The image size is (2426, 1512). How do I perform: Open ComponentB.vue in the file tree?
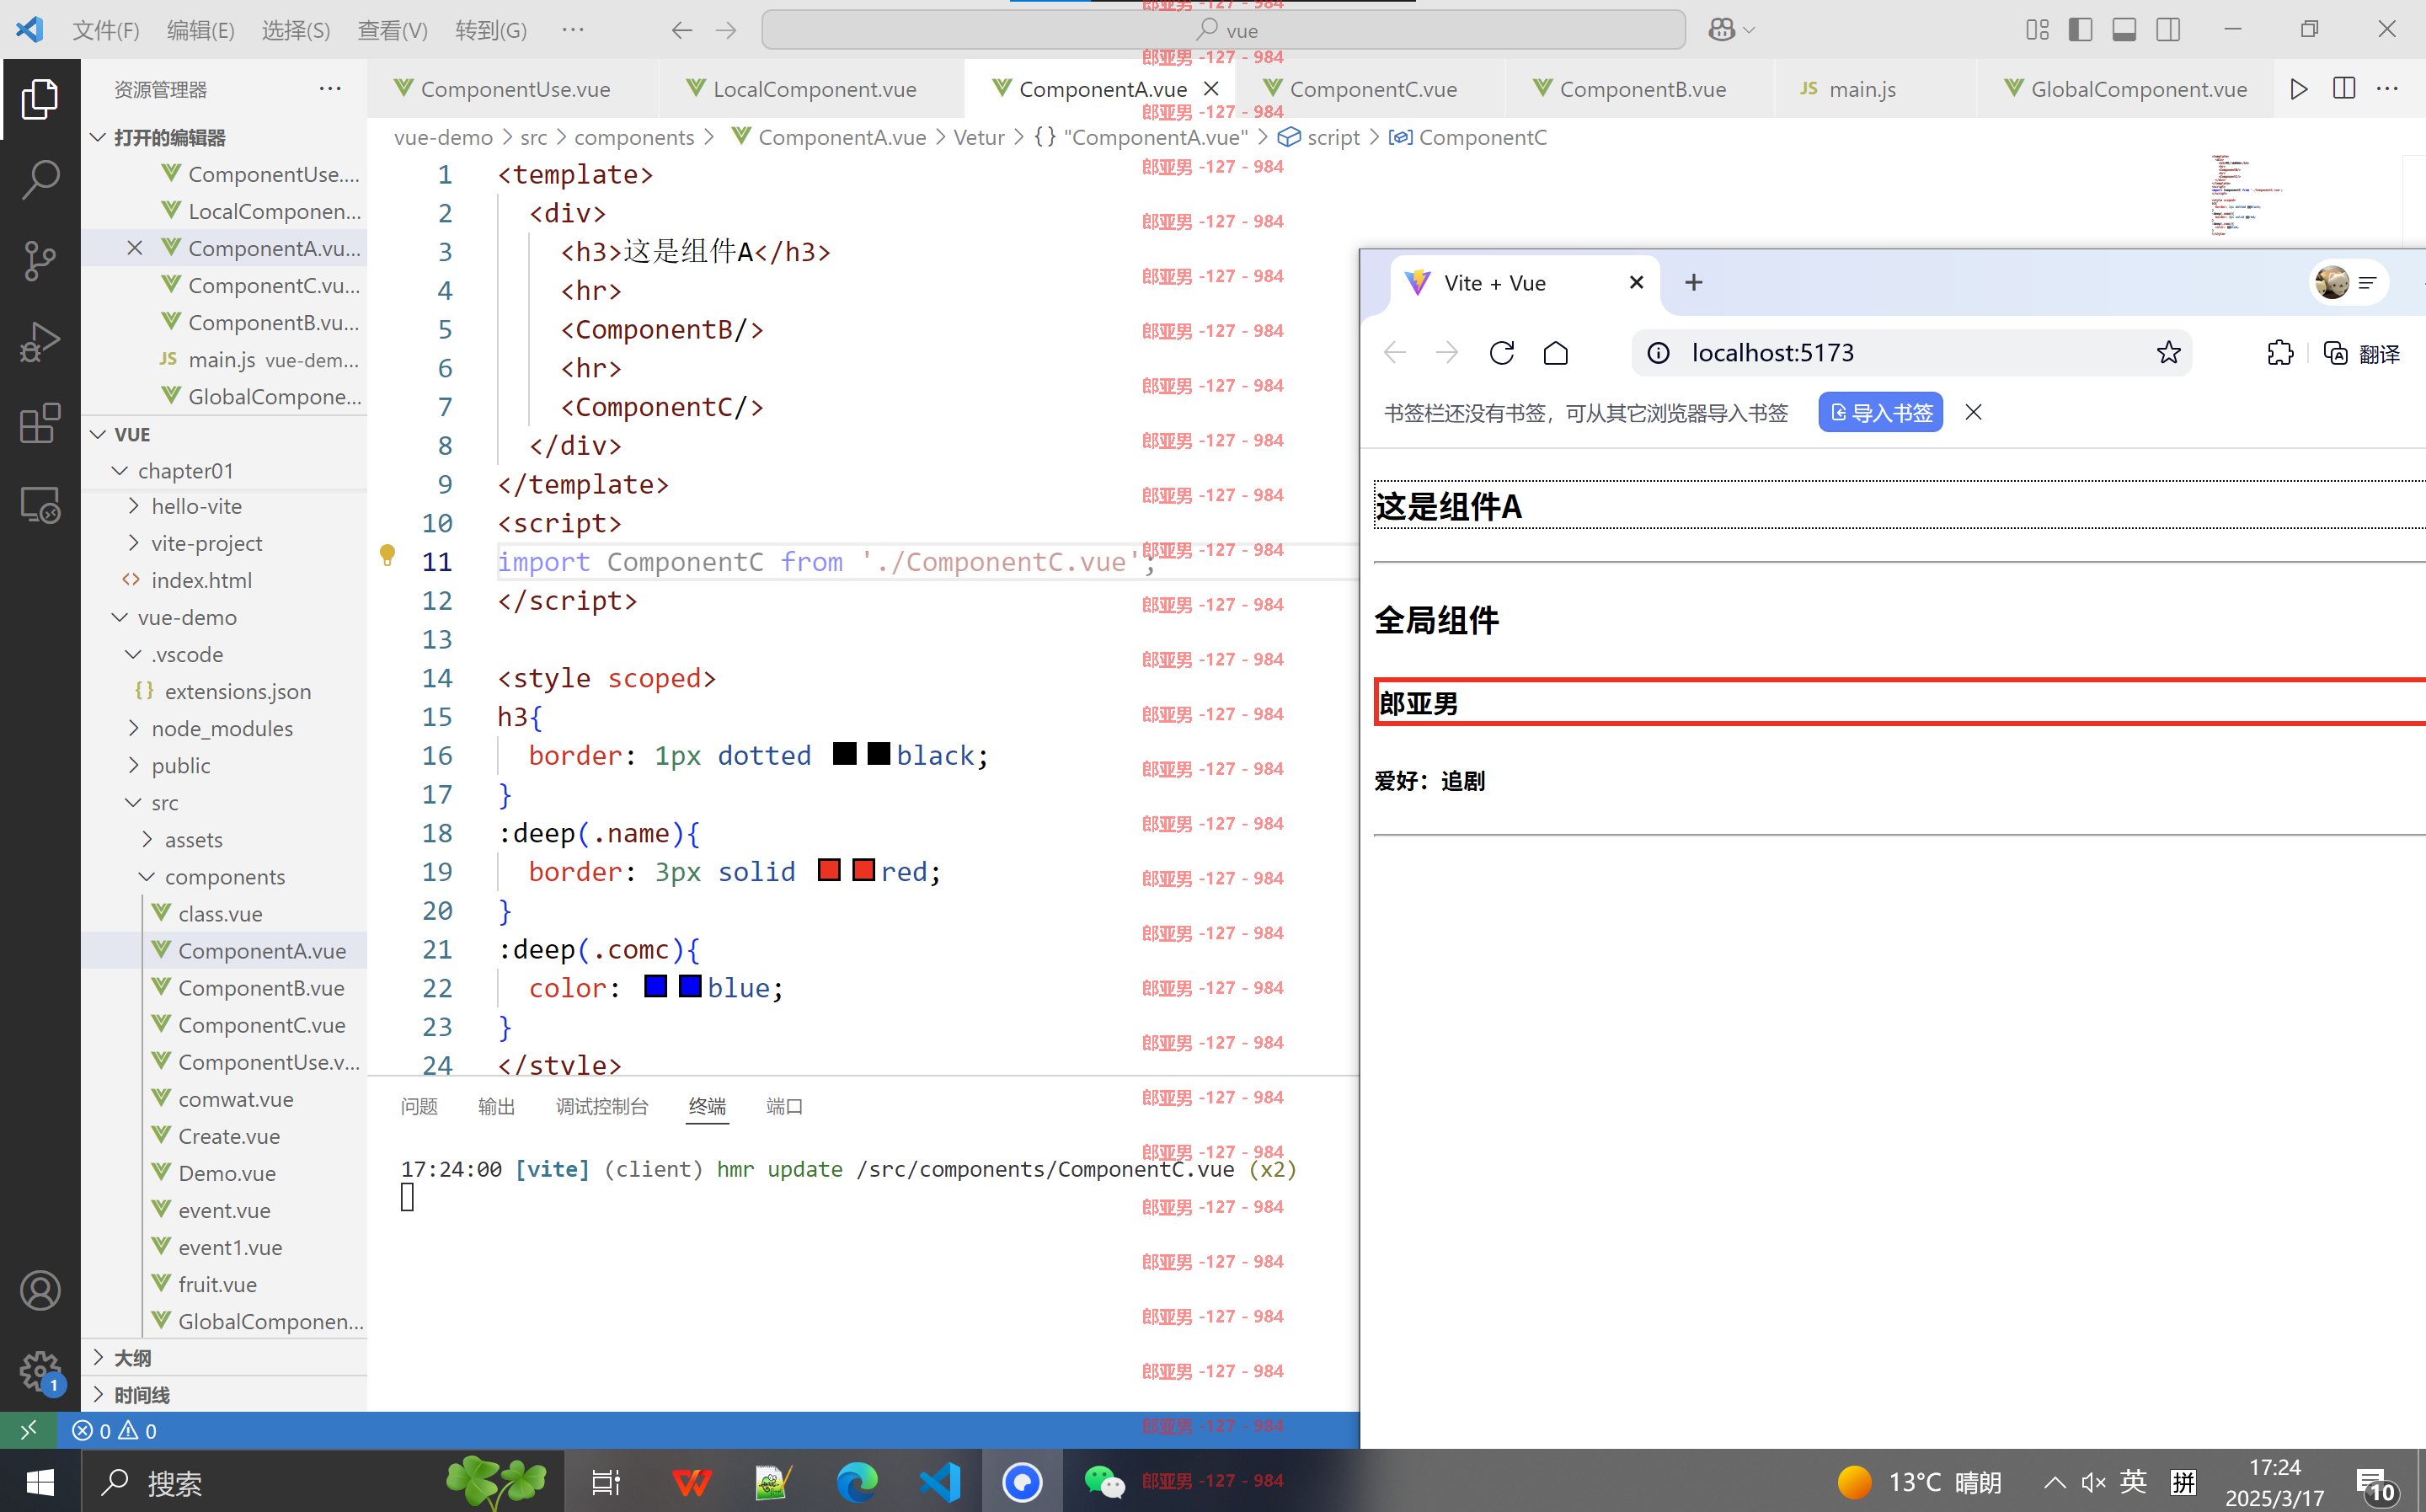pyautogui.click(x=261, y=988)
